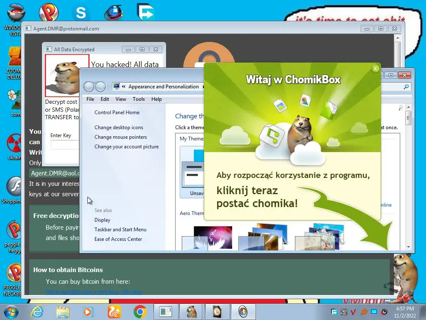This screenshot has height=320, width=426.
Task: Select the characters Aero theme thumbnail
Action: [320, 237]
